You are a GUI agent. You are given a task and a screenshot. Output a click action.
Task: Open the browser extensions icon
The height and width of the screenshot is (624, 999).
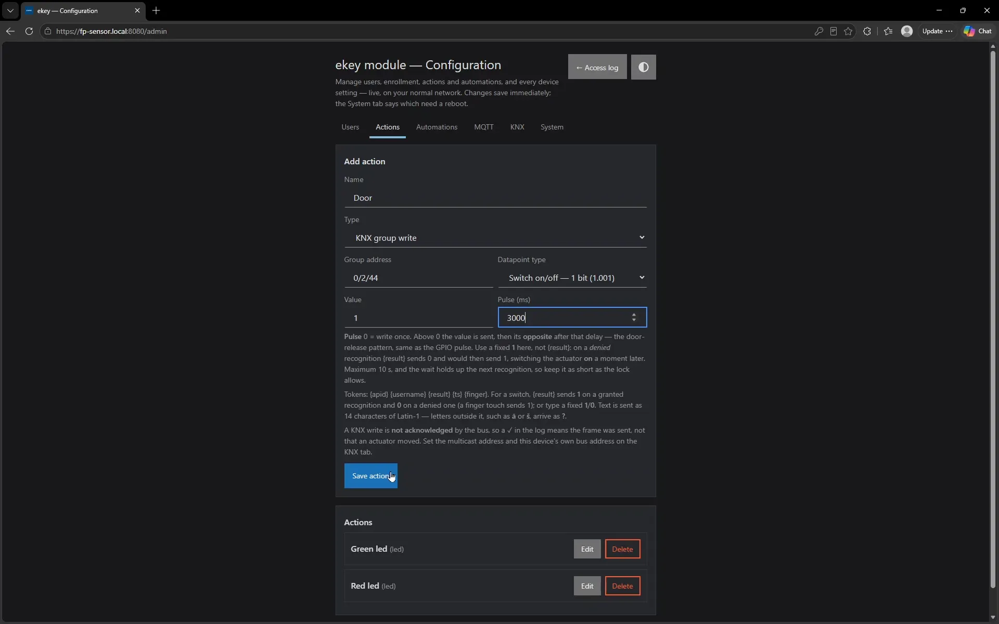coord(867,31)
